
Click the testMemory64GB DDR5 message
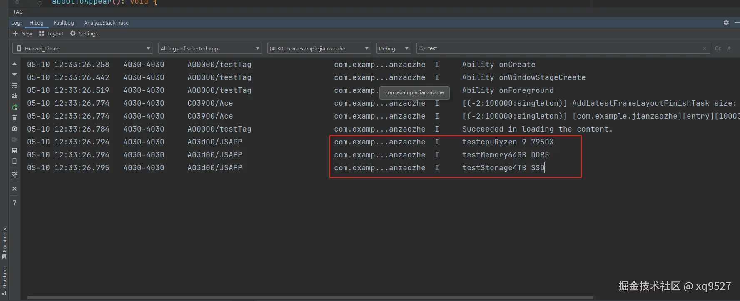[506, 155]
